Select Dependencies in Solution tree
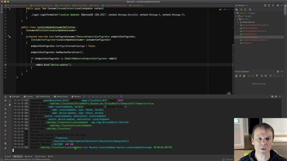 (x=248, y=22)
